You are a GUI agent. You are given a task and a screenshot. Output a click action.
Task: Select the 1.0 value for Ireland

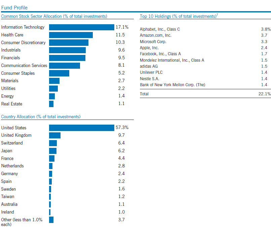(x=121, y=212)
